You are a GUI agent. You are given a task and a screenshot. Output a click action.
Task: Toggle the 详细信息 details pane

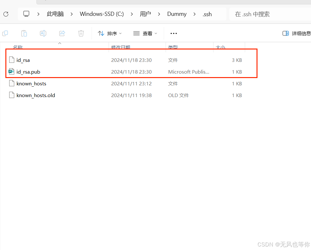[x=297, y=33]
